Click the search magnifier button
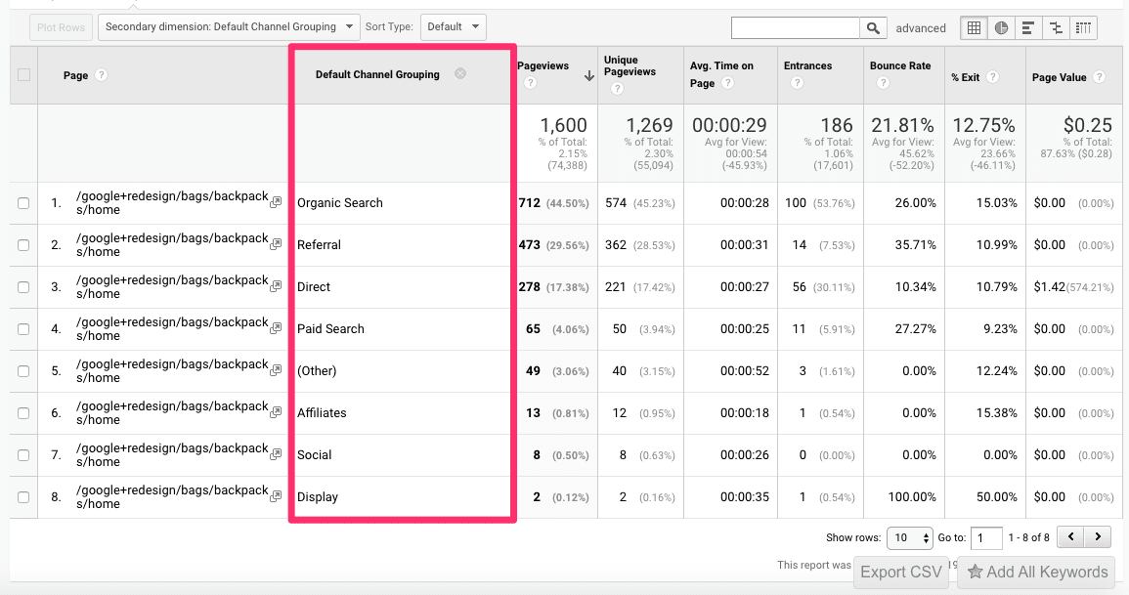 873,28
